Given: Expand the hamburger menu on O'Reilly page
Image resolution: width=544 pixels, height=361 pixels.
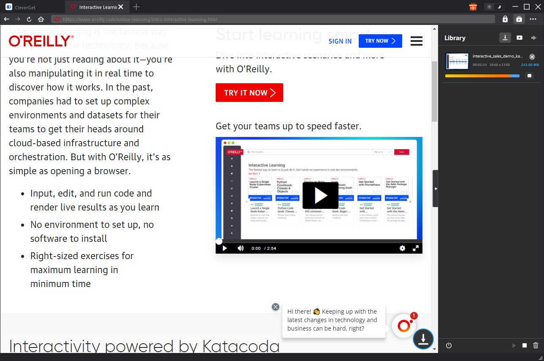Looking at the screenshot, I should [416, 41].
